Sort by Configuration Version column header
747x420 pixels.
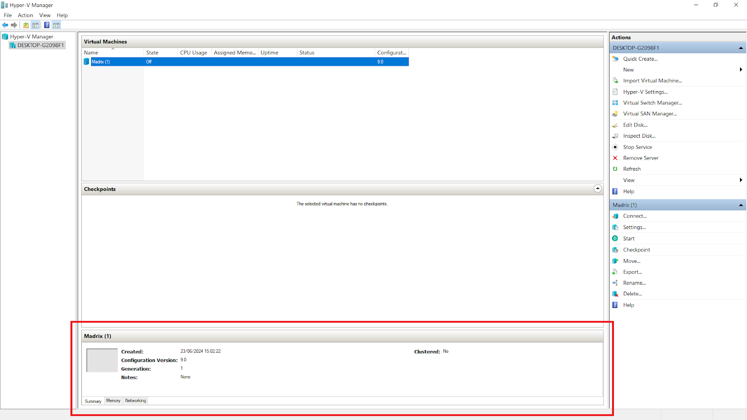(392, 53)
